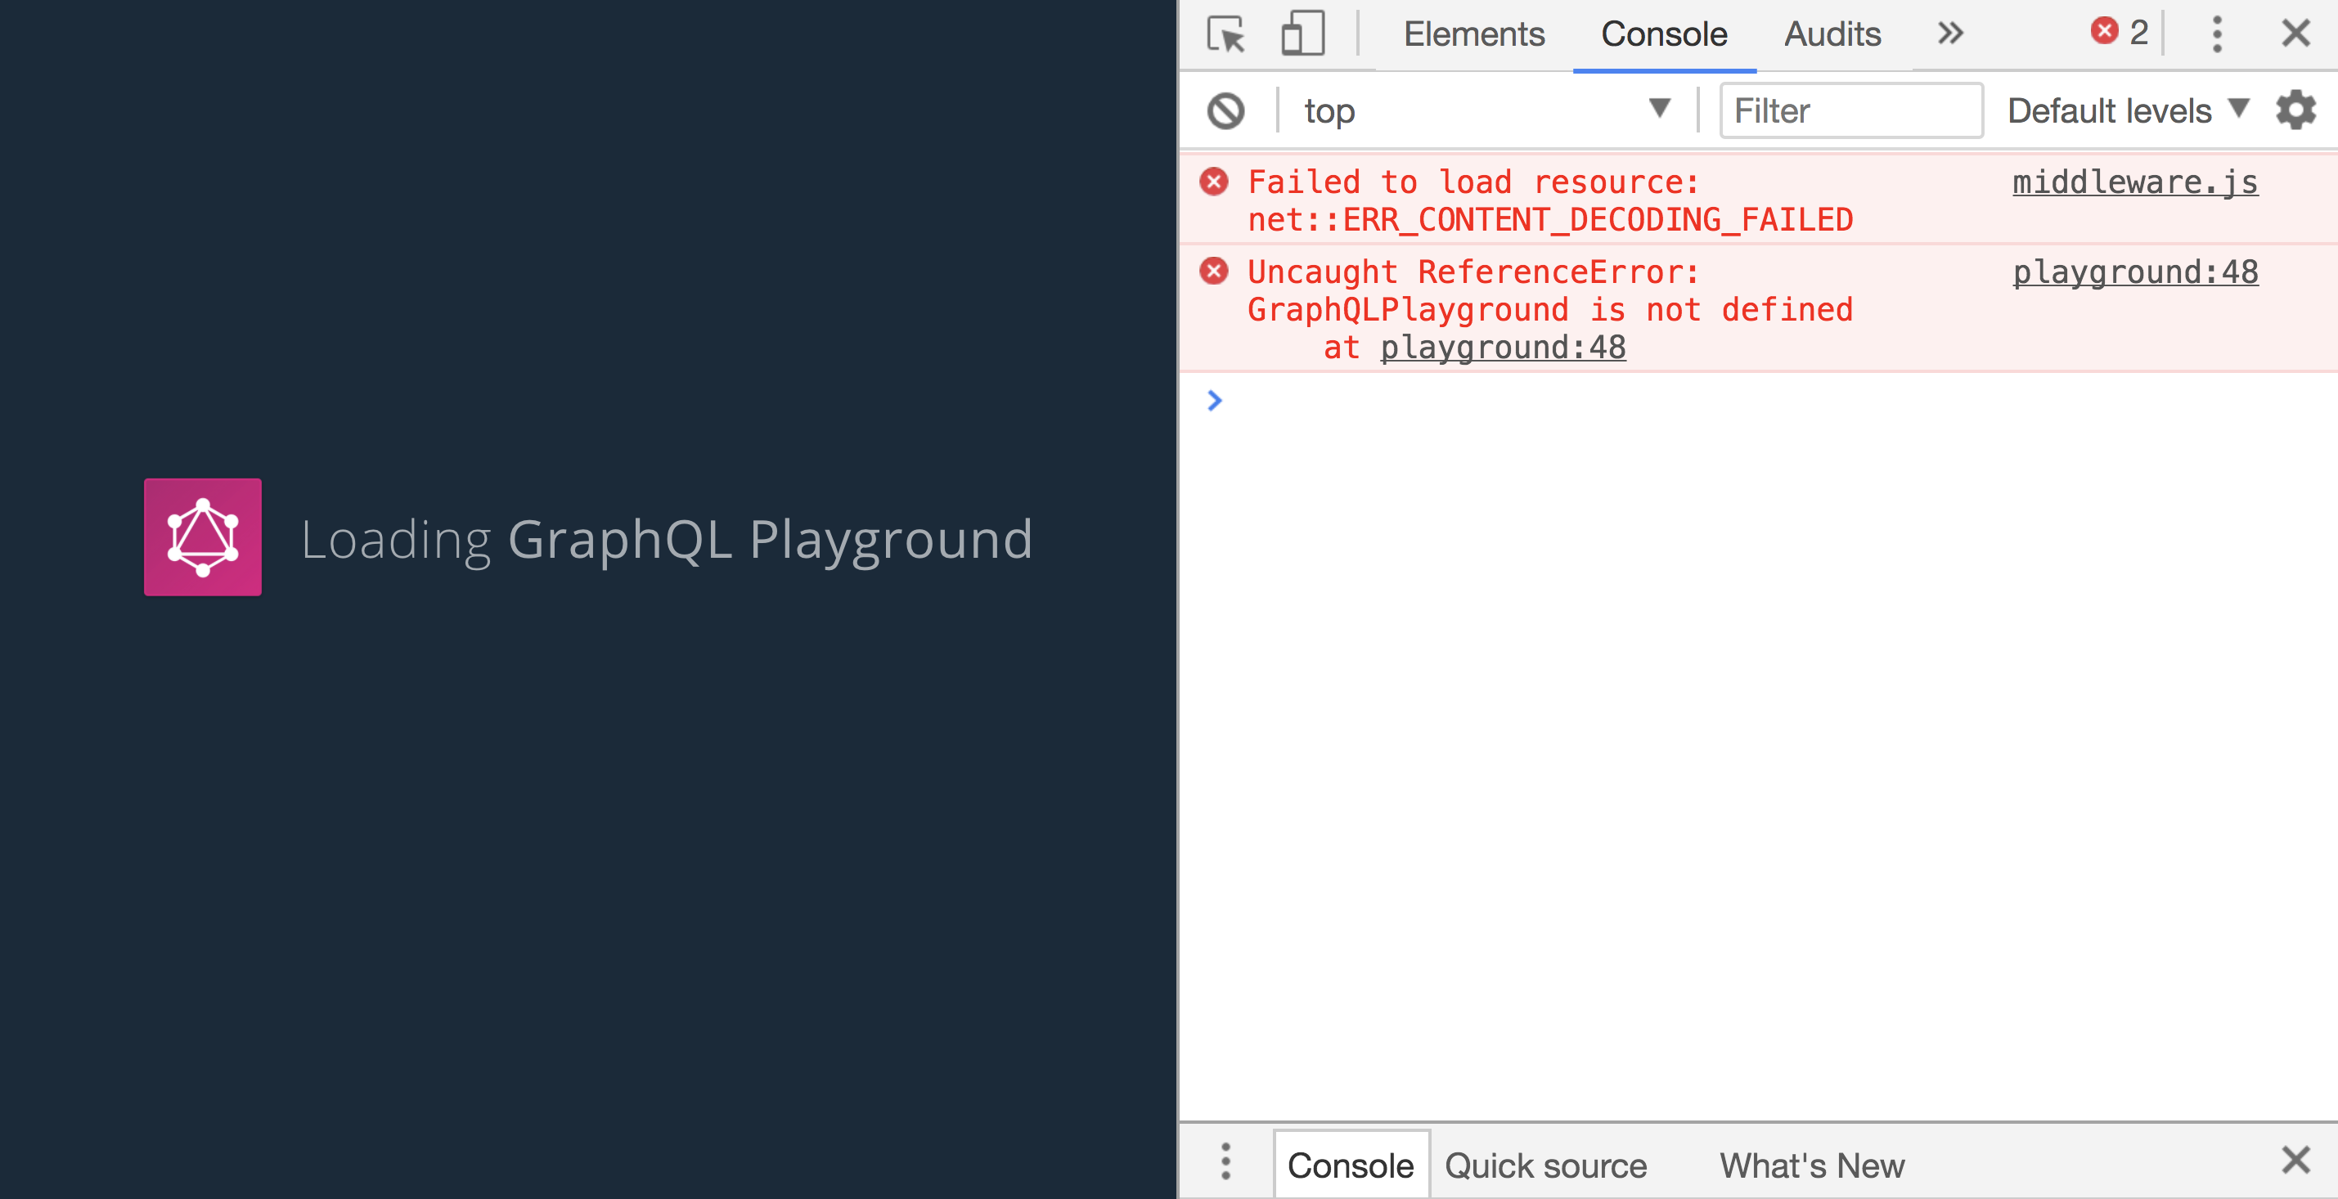Switch to the Elements tab
2338x1199 pixels.
(x=1474, y=34)
